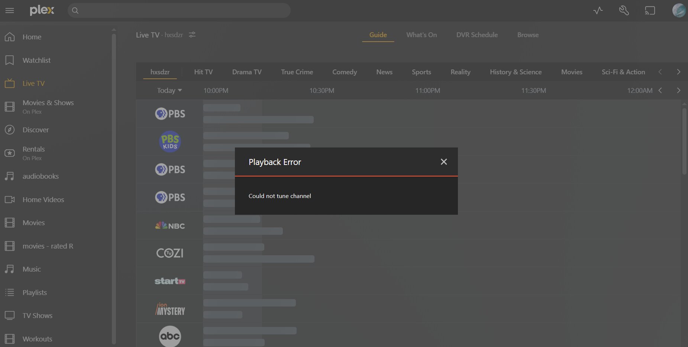Open the Activity pulse icon

point(598,10)
